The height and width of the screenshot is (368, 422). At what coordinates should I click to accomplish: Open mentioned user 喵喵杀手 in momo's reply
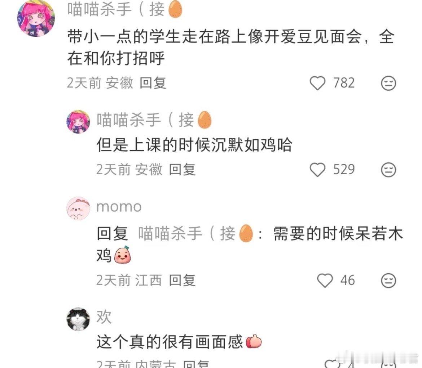click(x=195, y=233)
